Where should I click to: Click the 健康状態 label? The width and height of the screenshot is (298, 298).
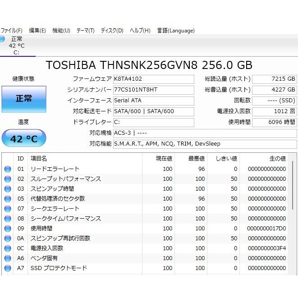(x=23, y=79)
